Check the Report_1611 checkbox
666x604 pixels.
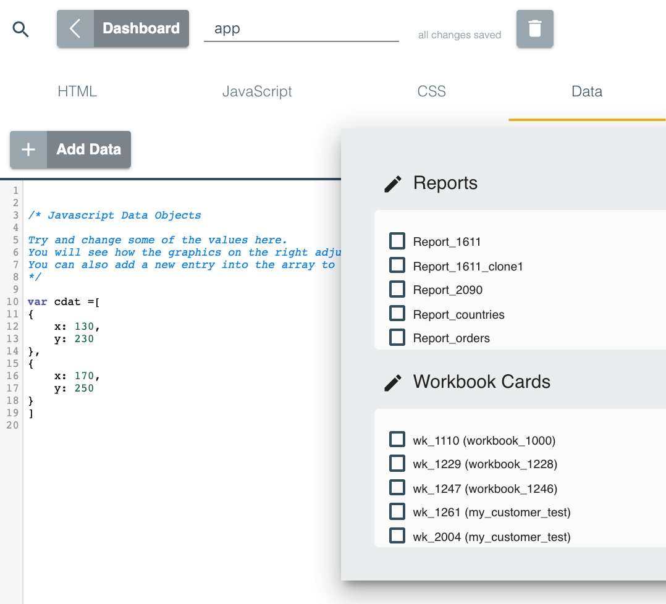(397, 241)
